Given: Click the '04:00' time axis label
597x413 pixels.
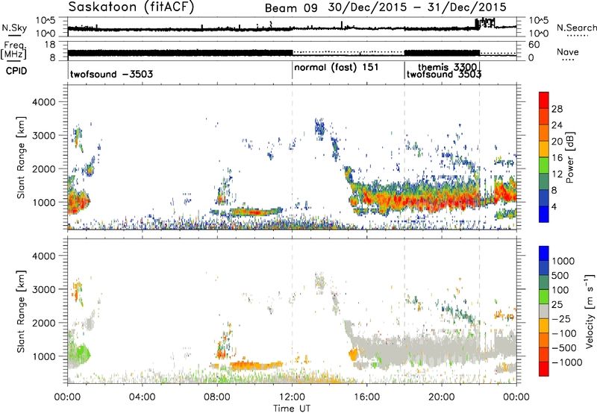Looking at the screenshot, I should click(x=142, y=397).
